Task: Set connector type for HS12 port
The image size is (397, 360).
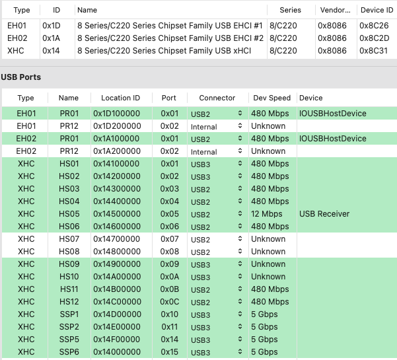Action: [217, 302]
